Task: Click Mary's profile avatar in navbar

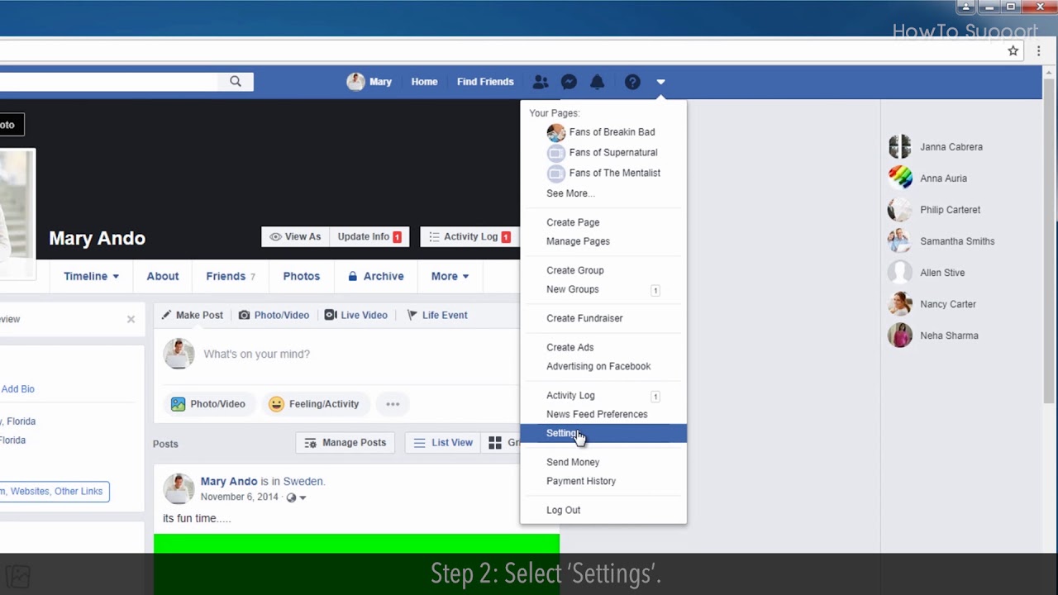Action: [x=355, y=82]
